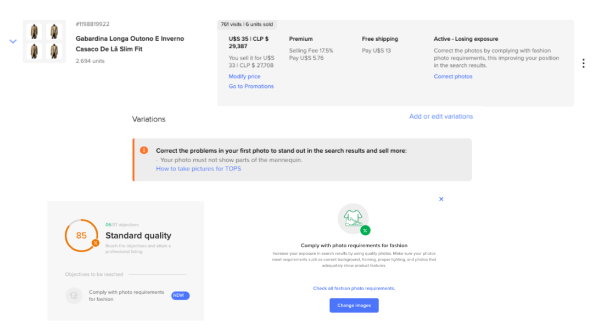The image size is (593, 327).
Task: Open the bottom-right coat thumbnail
Action: [x=54, y=52]
